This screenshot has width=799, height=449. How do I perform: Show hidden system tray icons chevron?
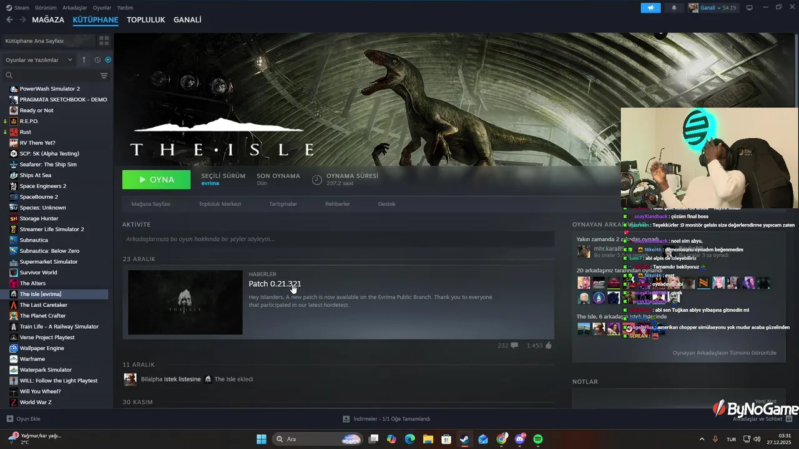702,439
